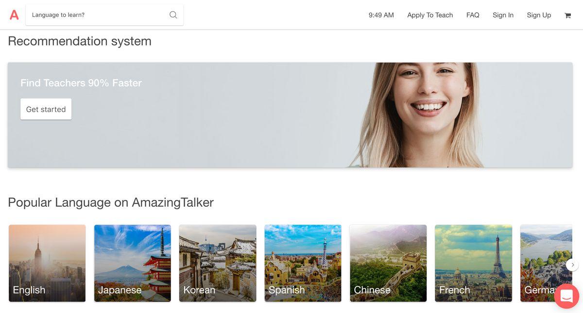Click the 9:49 AM time display
The width and height of the screenshot is (583, 313).
381,15
